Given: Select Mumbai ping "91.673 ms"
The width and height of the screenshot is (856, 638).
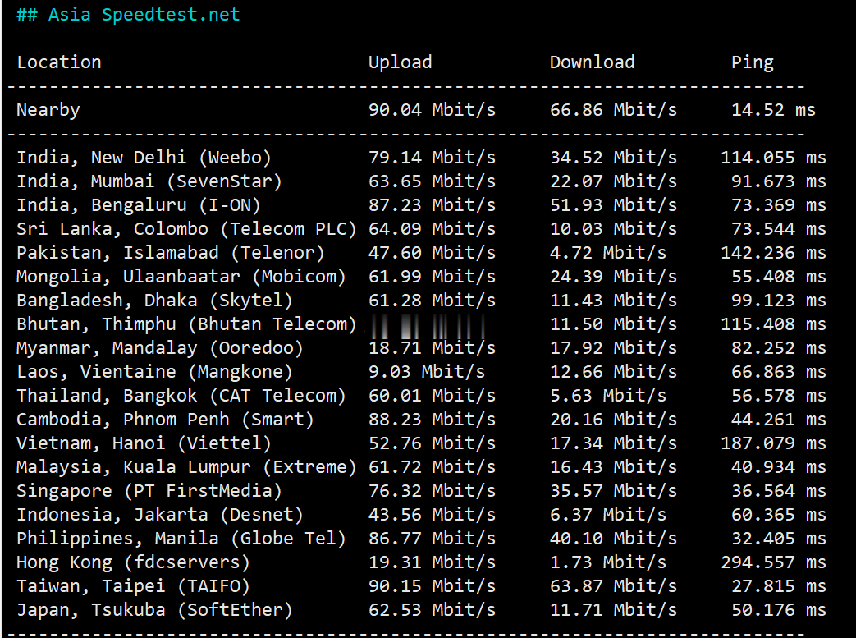Looking at the screenshot, I should tap(779, 181).
